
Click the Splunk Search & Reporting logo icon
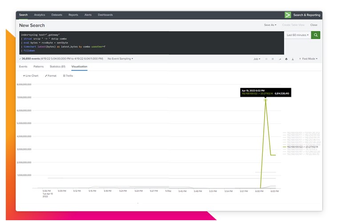click(288, 15)
